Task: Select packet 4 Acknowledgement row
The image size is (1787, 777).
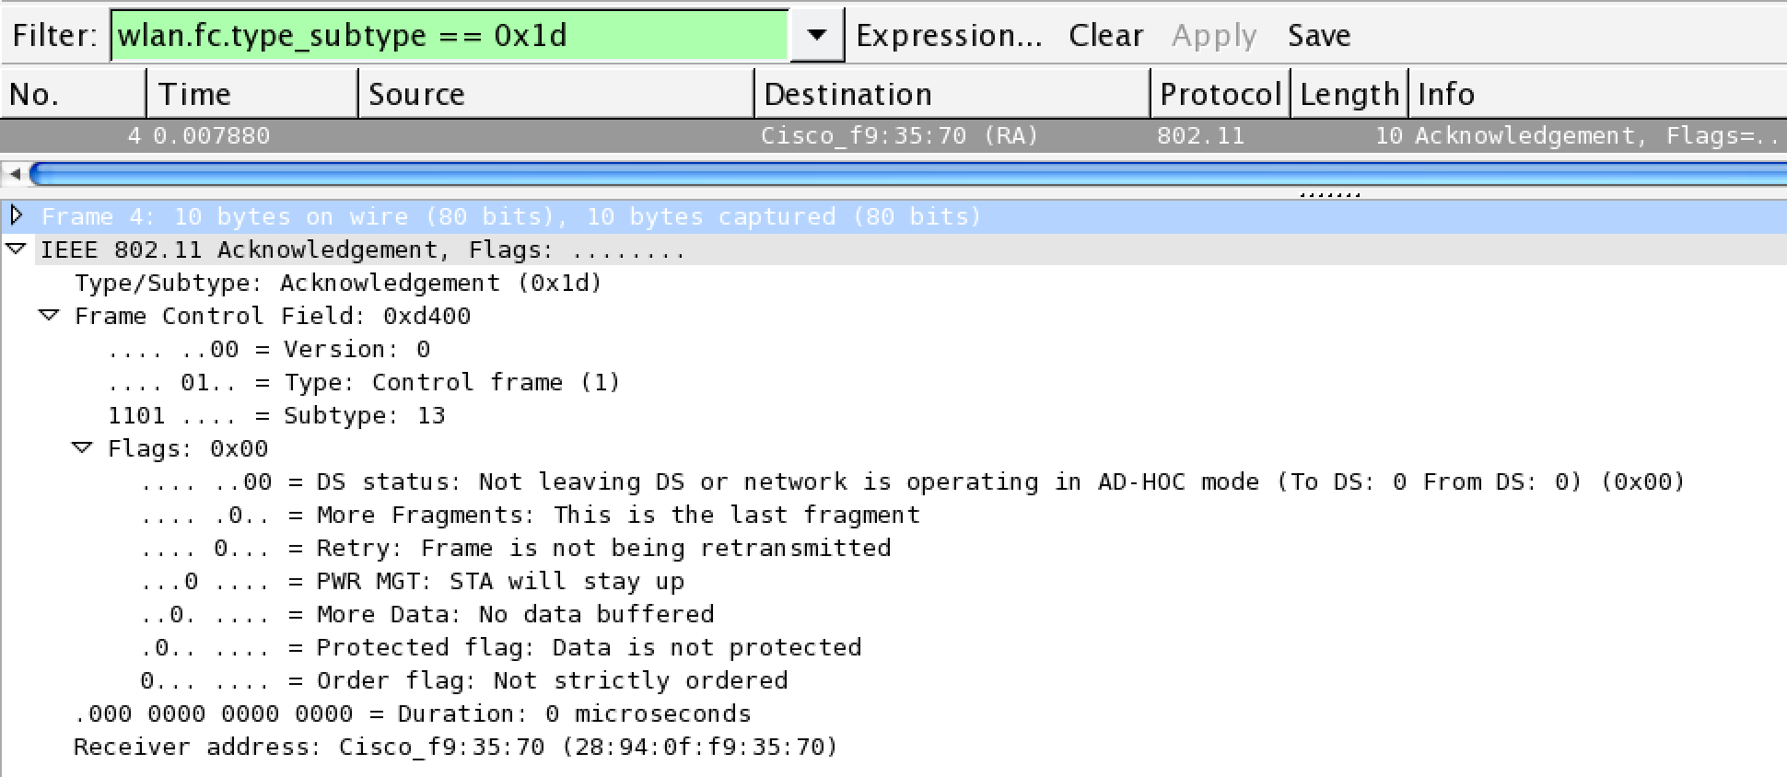Action: coord(893,136)
